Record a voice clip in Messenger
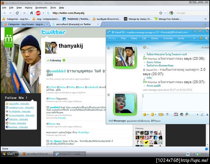 pyautogui.click(x=167, y=114)
